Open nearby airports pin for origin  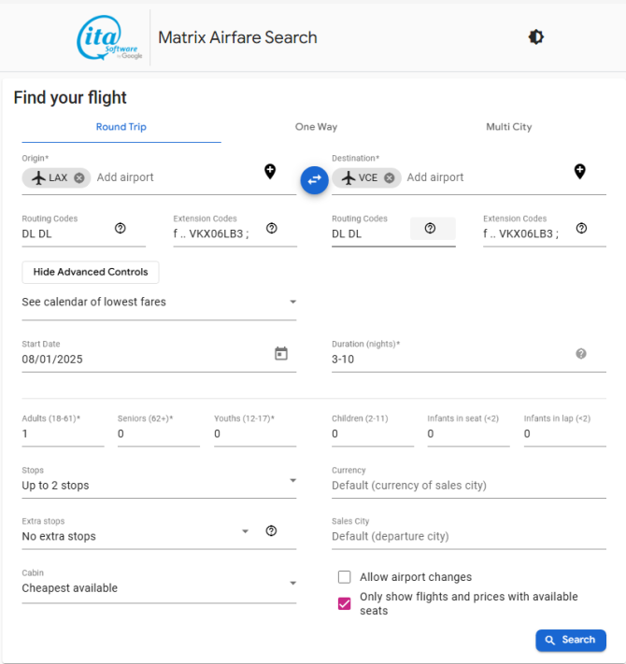270,172
